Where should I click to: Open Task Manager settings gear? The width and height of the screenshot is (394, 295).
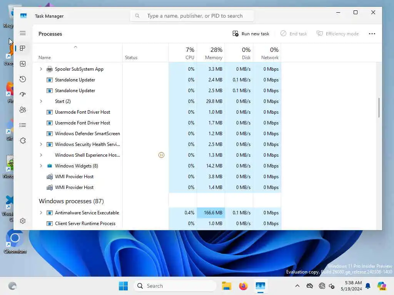pos(23,221)
